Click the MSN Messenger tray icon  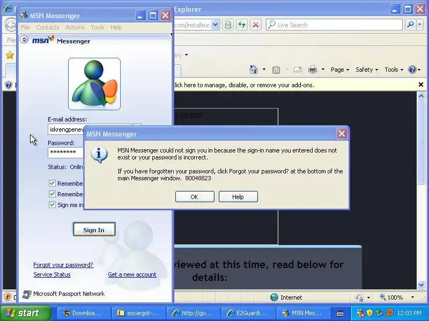[360, 313]
